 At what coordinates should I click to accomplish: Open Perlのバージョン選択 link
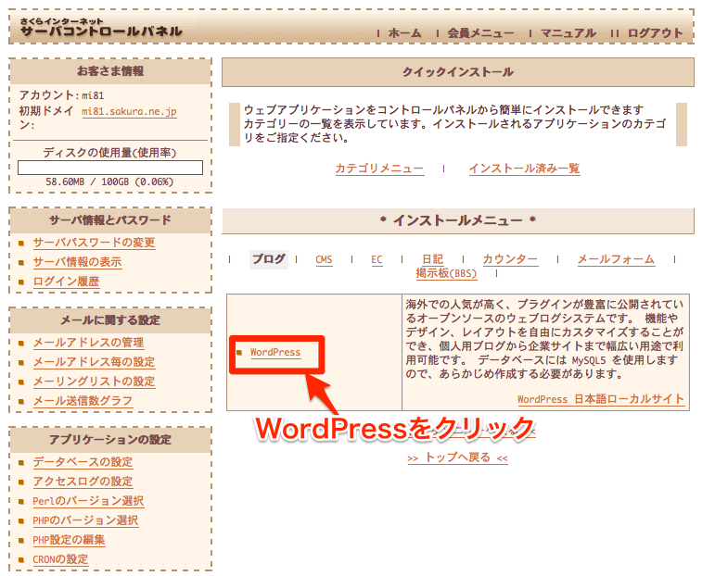pyautogui.click(x=88, y=501)
